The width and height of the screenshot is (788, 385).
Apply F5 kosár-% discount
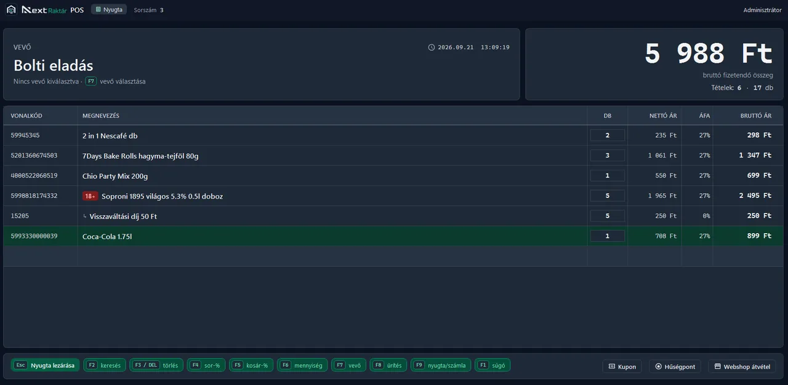tap(251, 365)
